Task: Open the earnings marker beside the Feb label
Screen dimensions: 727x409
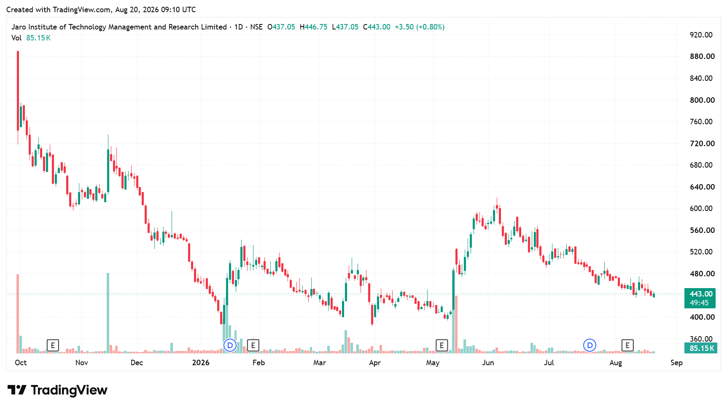Action: [253, 345]
